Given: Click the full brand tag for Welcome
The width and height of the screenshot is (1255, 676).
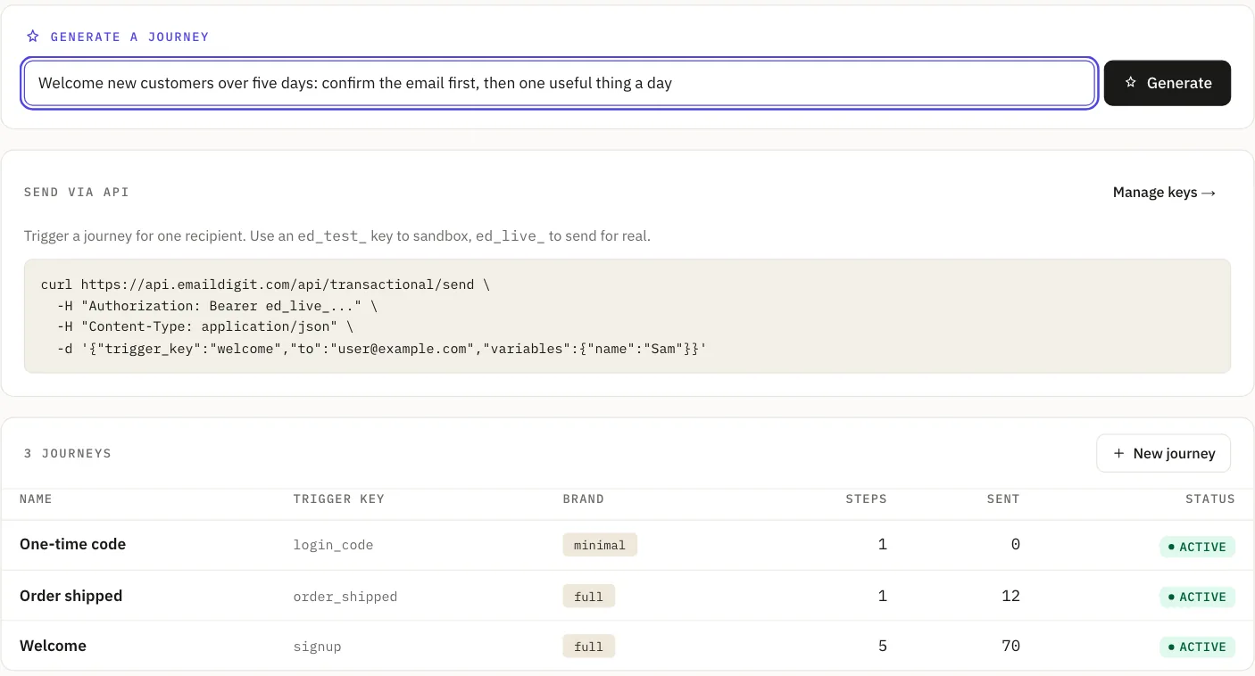Looking at the screenshot, I should point(589,647).
